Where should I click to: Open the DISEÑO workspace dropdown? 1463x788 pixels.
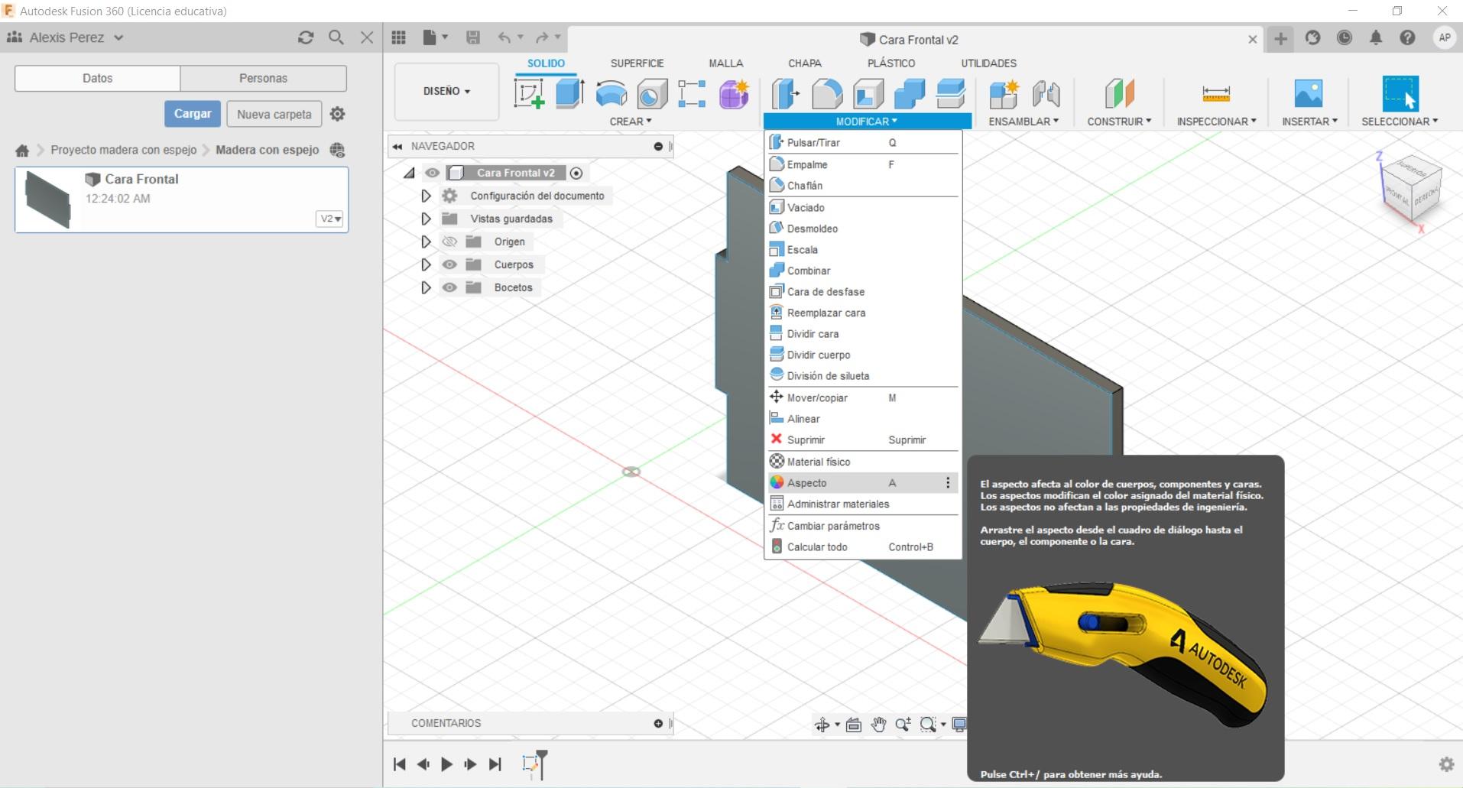point(446,92)
